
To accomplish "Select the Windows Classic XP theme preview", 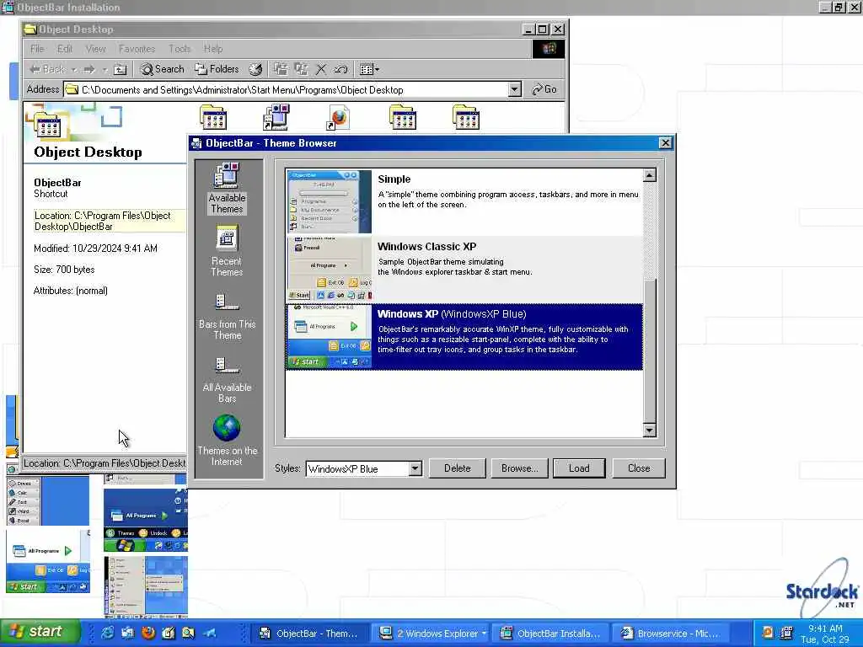I will pos(330,269).
